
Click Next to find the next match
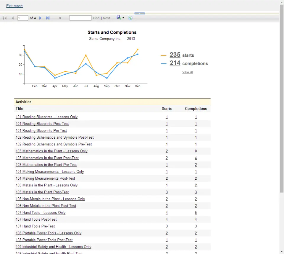pyautogui.click(x=106, y=18)
